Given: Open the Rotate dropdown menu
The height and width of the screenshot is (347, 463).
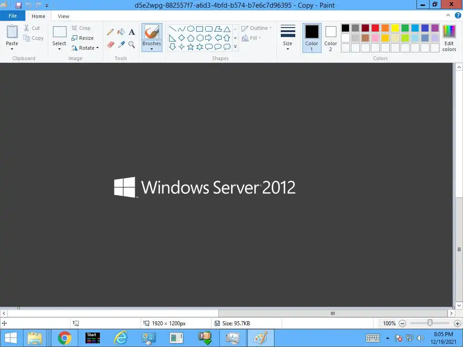Looking at the screenshot, I should coord(85,48).
